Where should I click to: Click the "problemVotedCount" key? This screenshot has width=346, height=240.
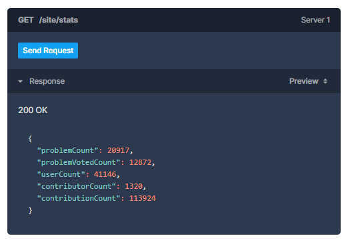79,162
